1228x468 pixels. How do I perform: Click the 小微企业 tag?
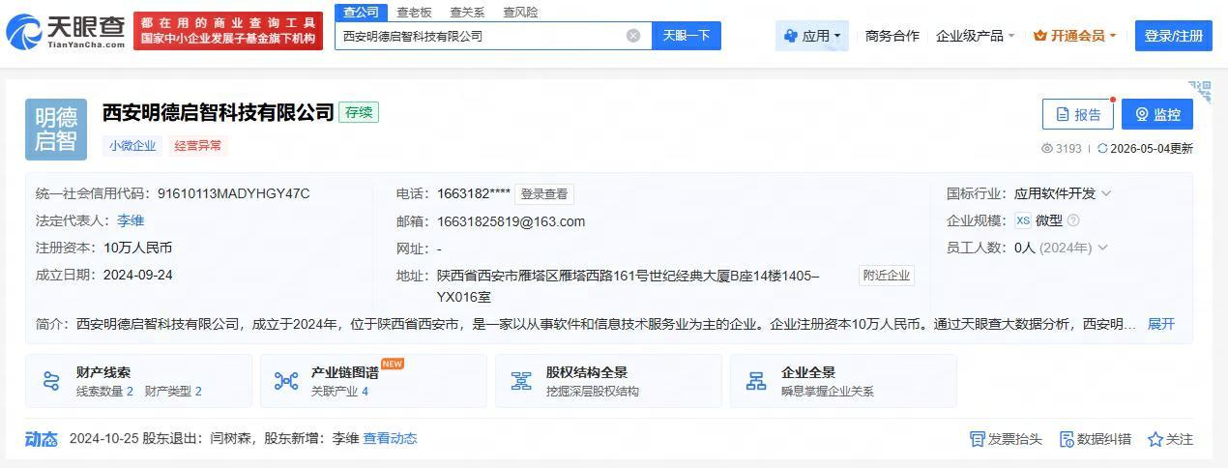(132, 146)
